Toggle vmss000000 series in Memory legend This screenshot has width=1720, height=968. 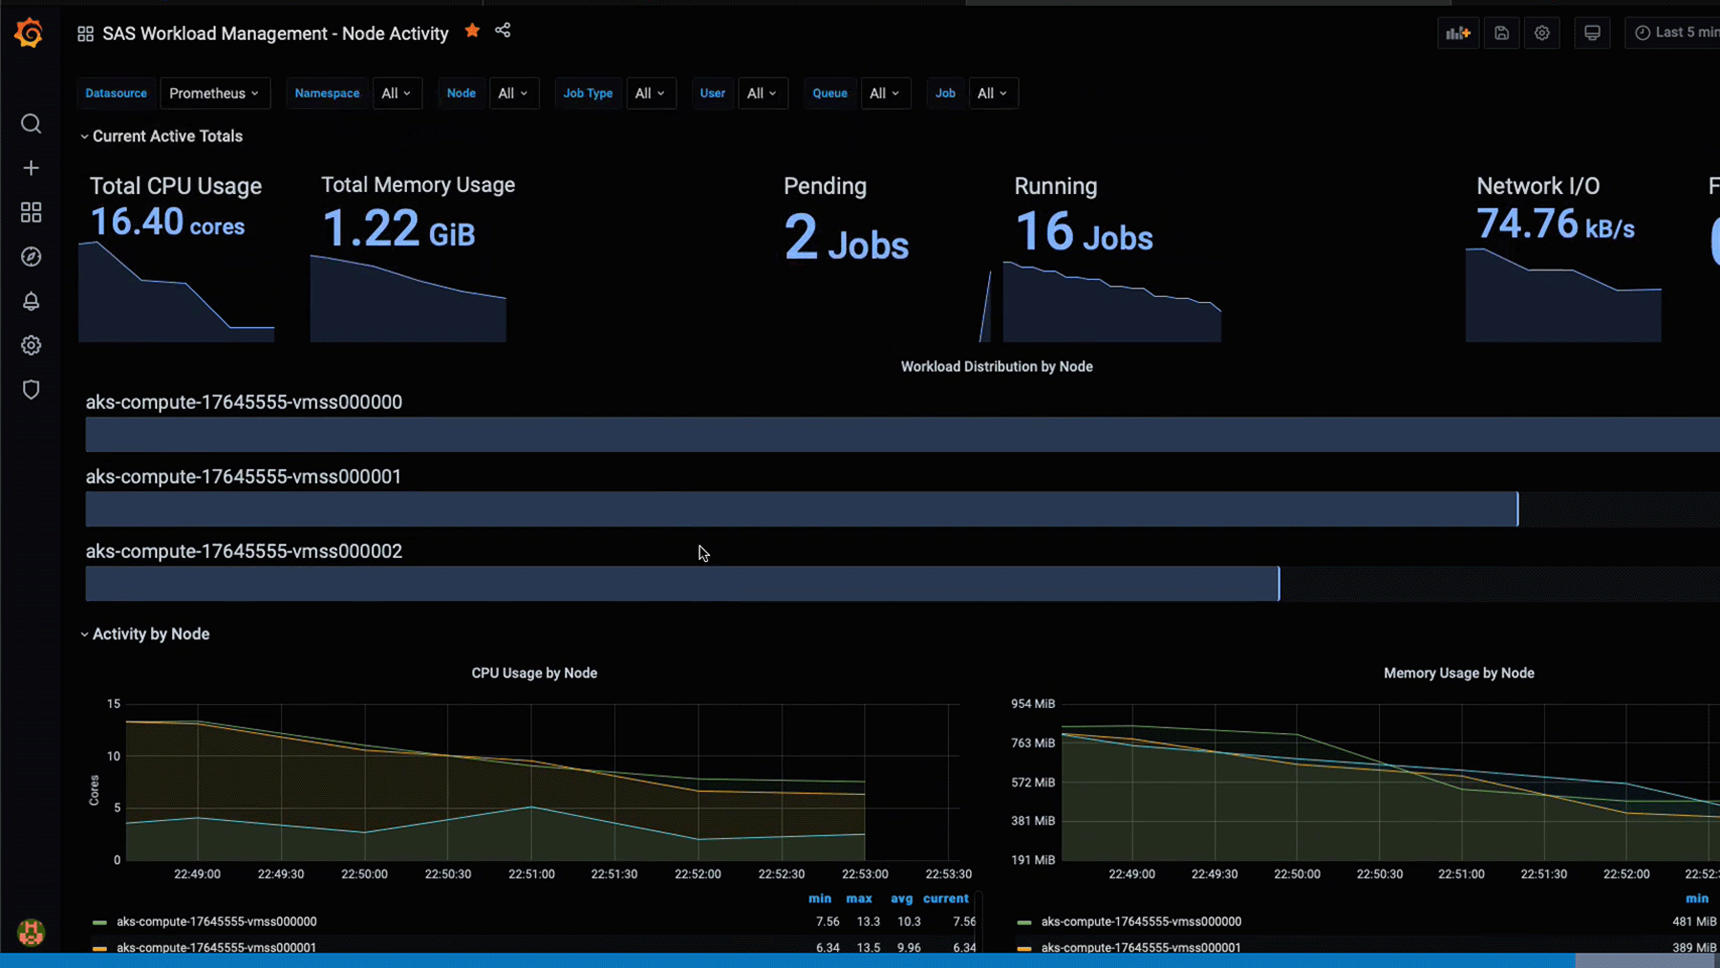tap(1141, 922)
